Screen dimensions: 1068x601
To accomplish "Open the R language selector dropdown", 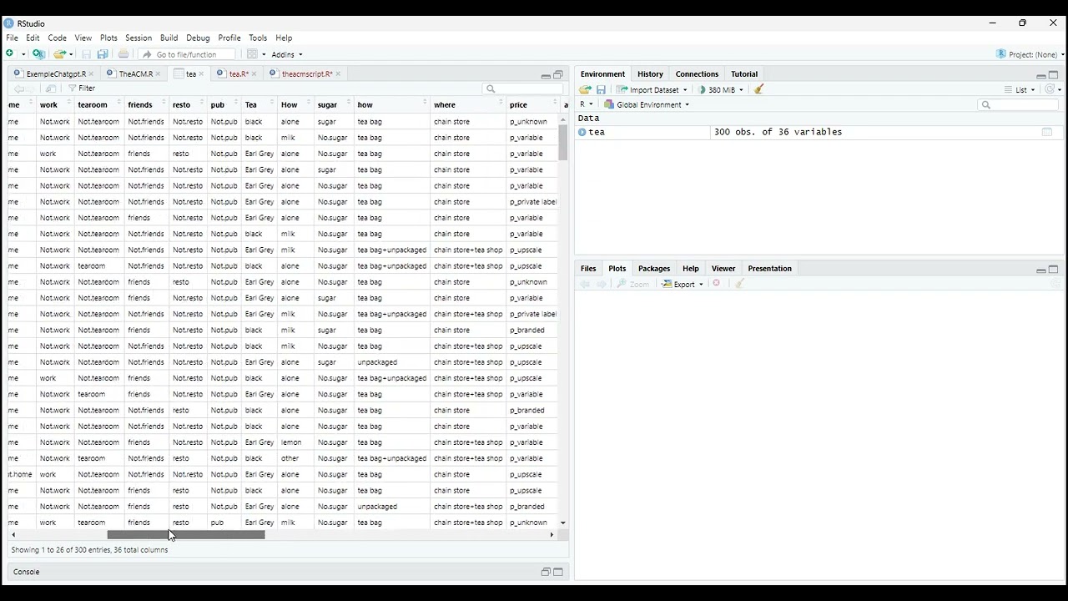I will click(587, 104).
